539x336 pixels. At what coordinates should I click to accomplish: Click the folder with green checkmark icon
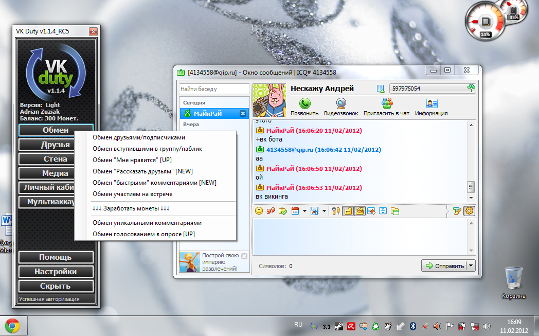coord(282,211)
